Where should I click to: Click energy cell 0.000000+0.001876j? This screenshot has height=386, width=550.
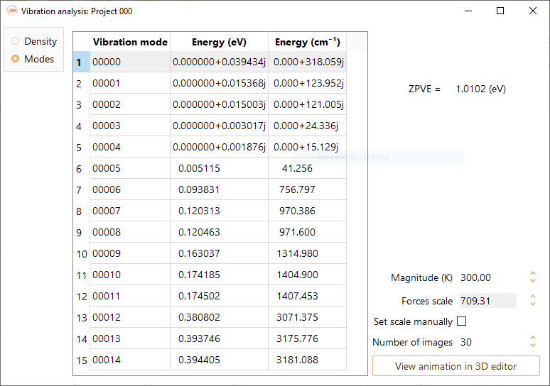[x=220, y=147]
